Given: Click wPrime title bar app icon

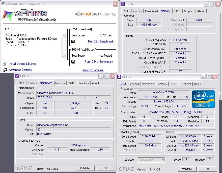Looking at the screenshot, I should pyautogui.click(x=3, y=4).
